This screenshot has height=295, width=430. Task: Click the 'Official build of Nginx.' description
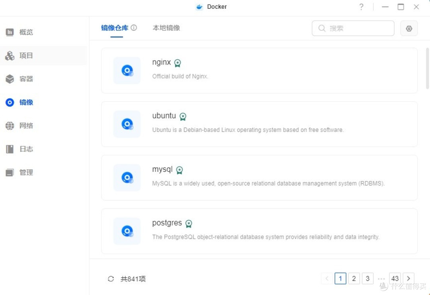180,77
